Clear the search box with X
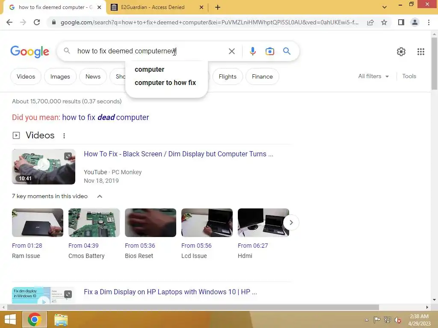This screenshot has height=328, width=438. [x=231, y=51]
